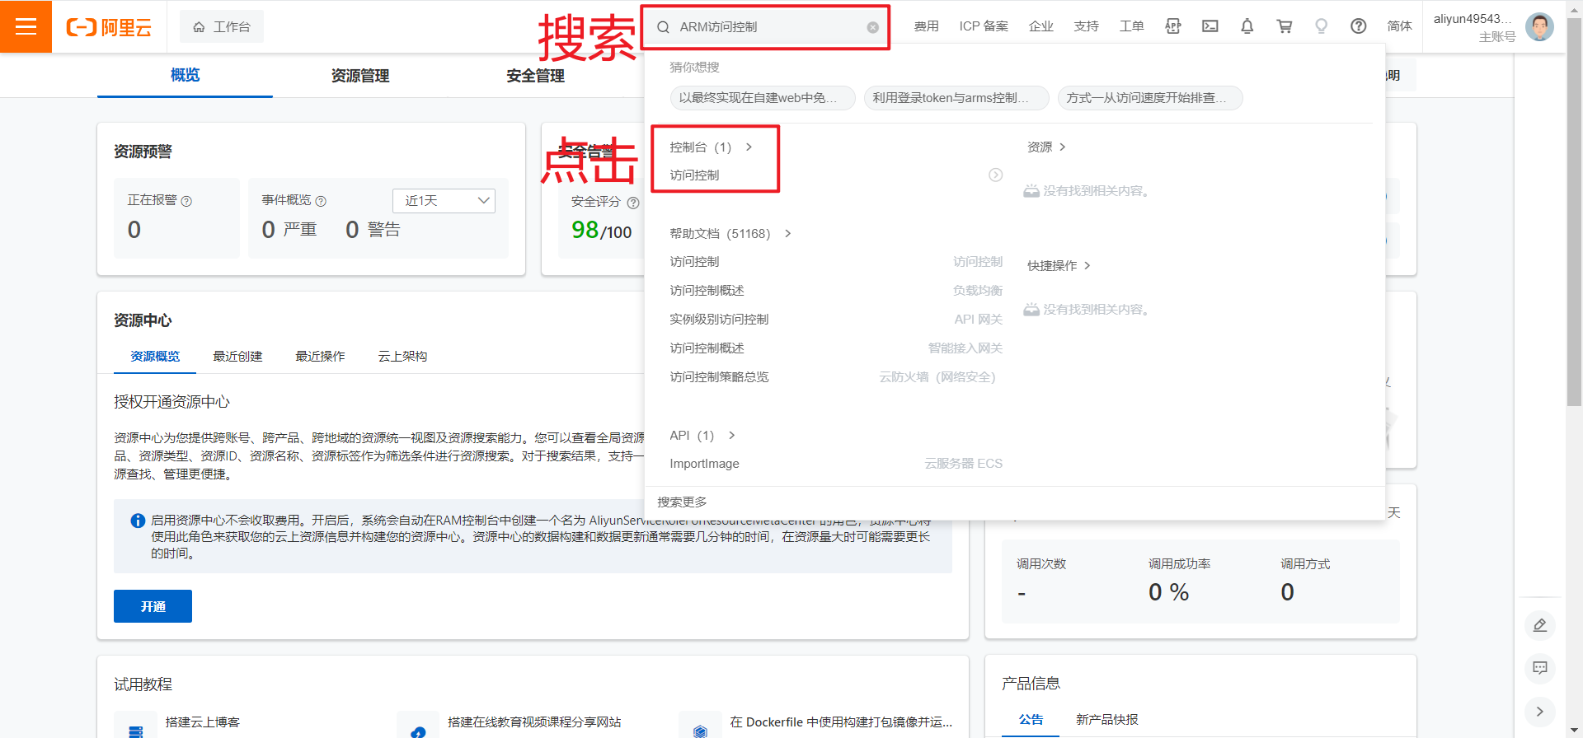Open the 支持 menu
The width and height of the screenshot is (1583, 738).
pyautogui.click(x=1087, y=26)
